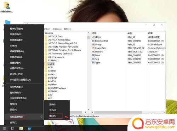Click the string icon of Owners value
Image resolution: width=177 pixels, height=131 pixels.
(93, 52)
